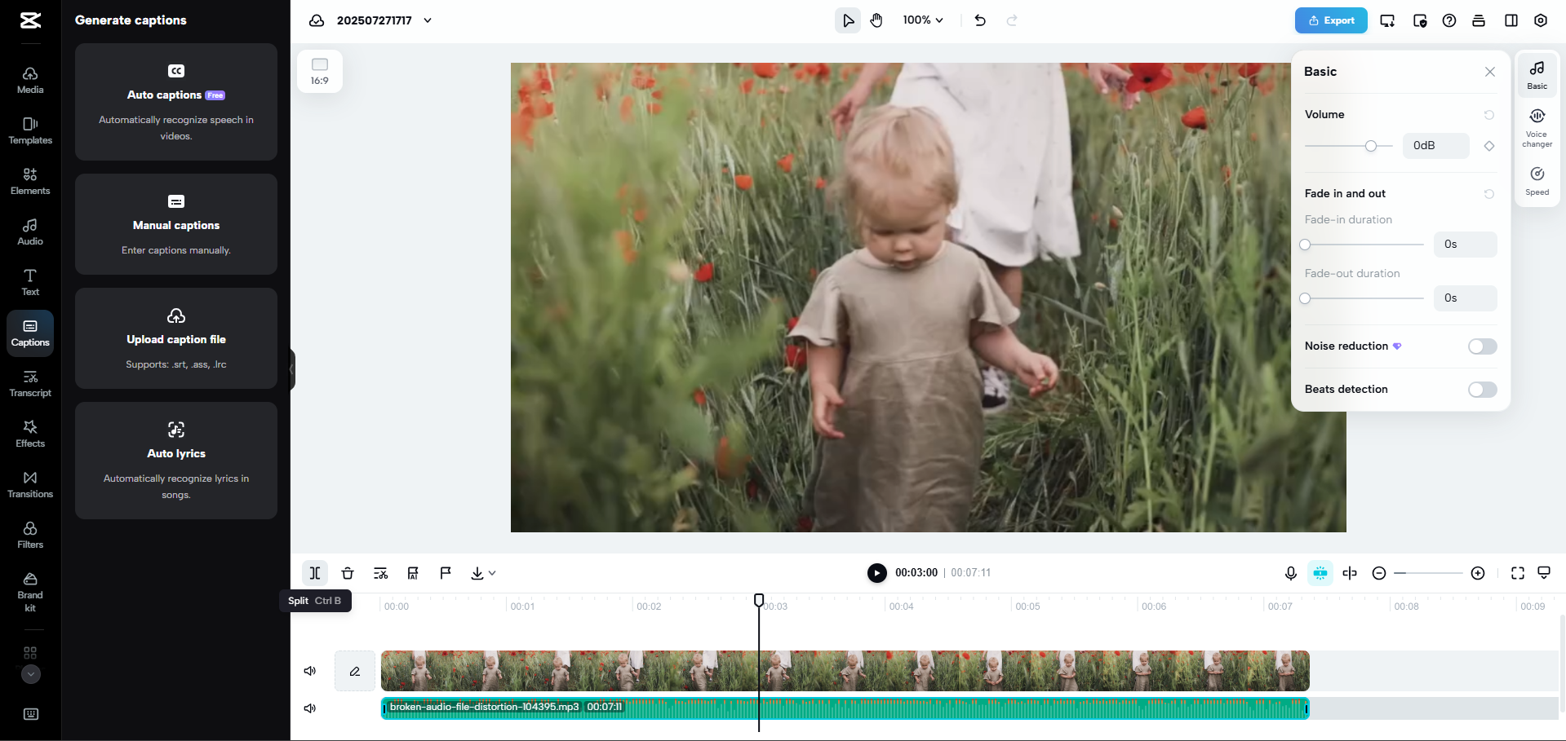Open the download options arrow next to export icon

pos(491,573)
